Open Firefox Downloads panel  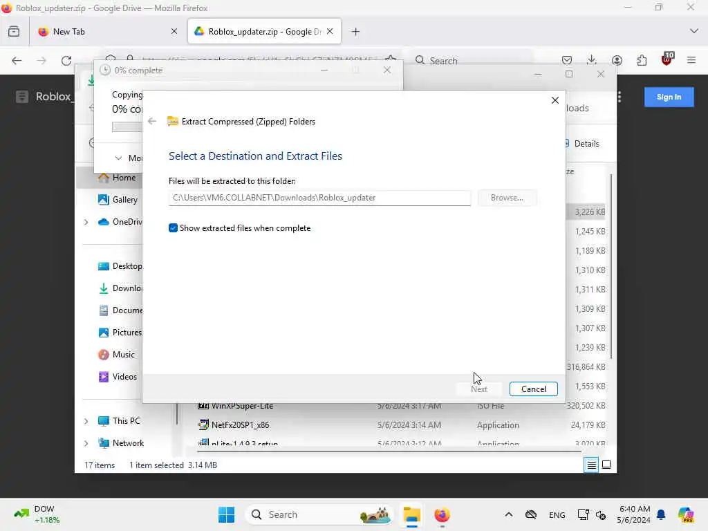coord(592,60)
